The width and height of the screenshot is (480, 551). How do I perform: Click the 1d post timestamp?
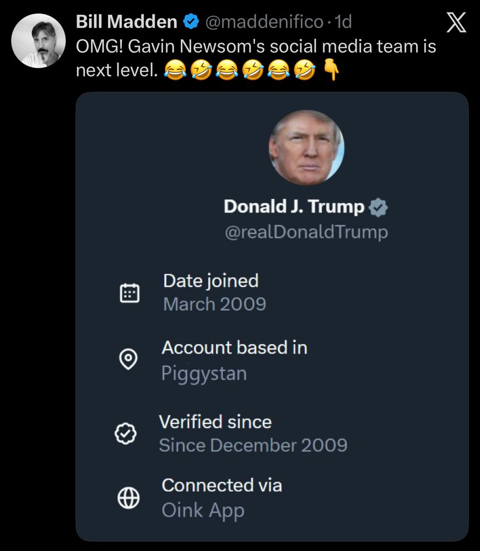[x=343, y=22]
